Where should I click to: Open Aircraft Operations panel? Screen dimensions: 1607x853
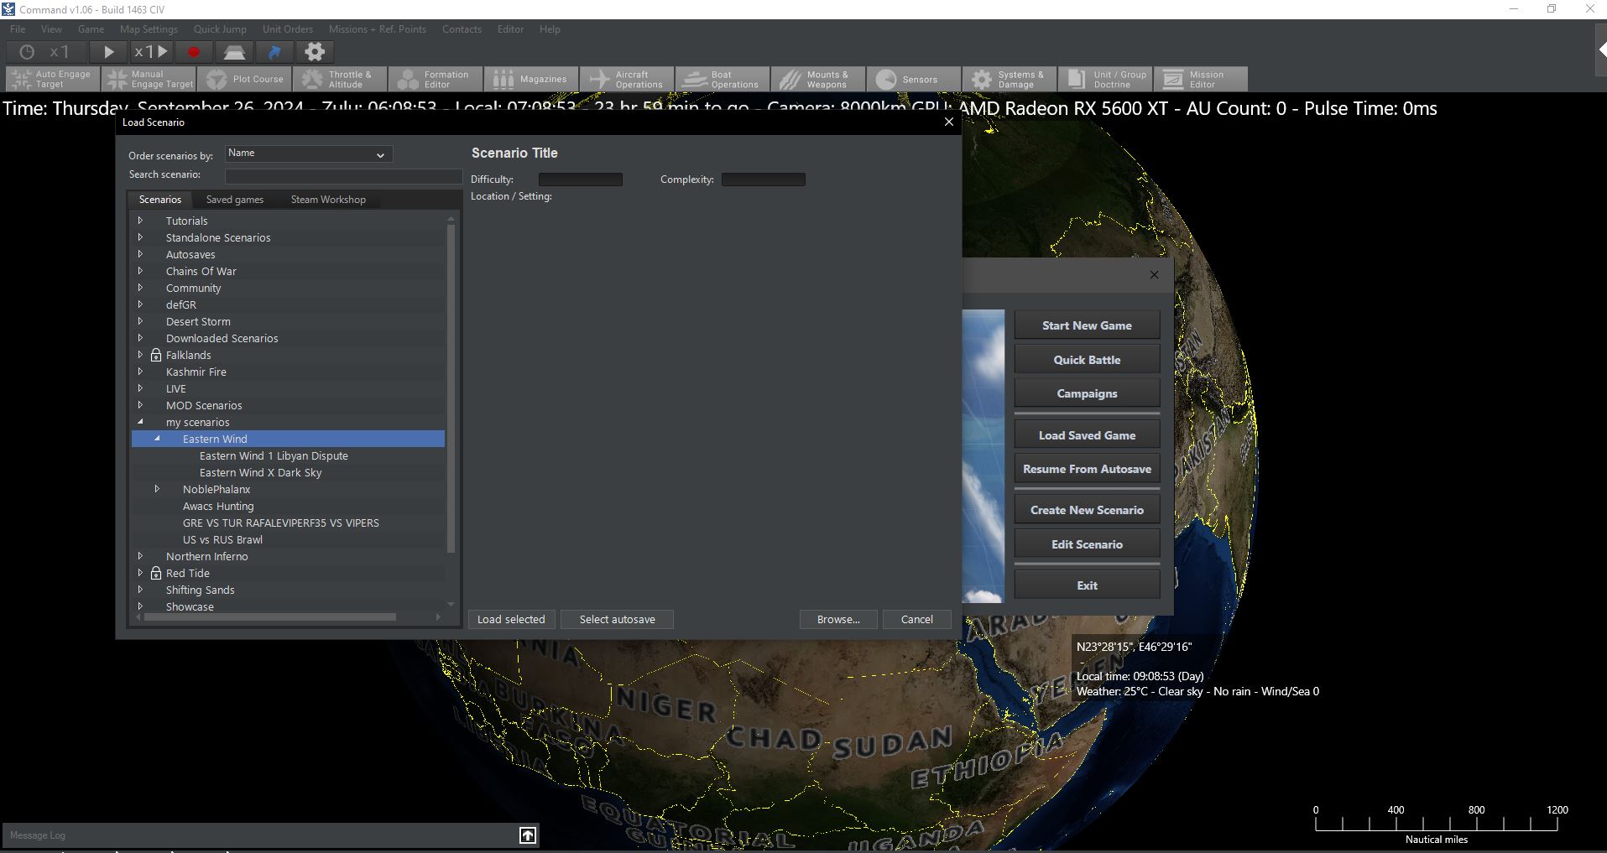pyautogui.click(x=627, y=80)
